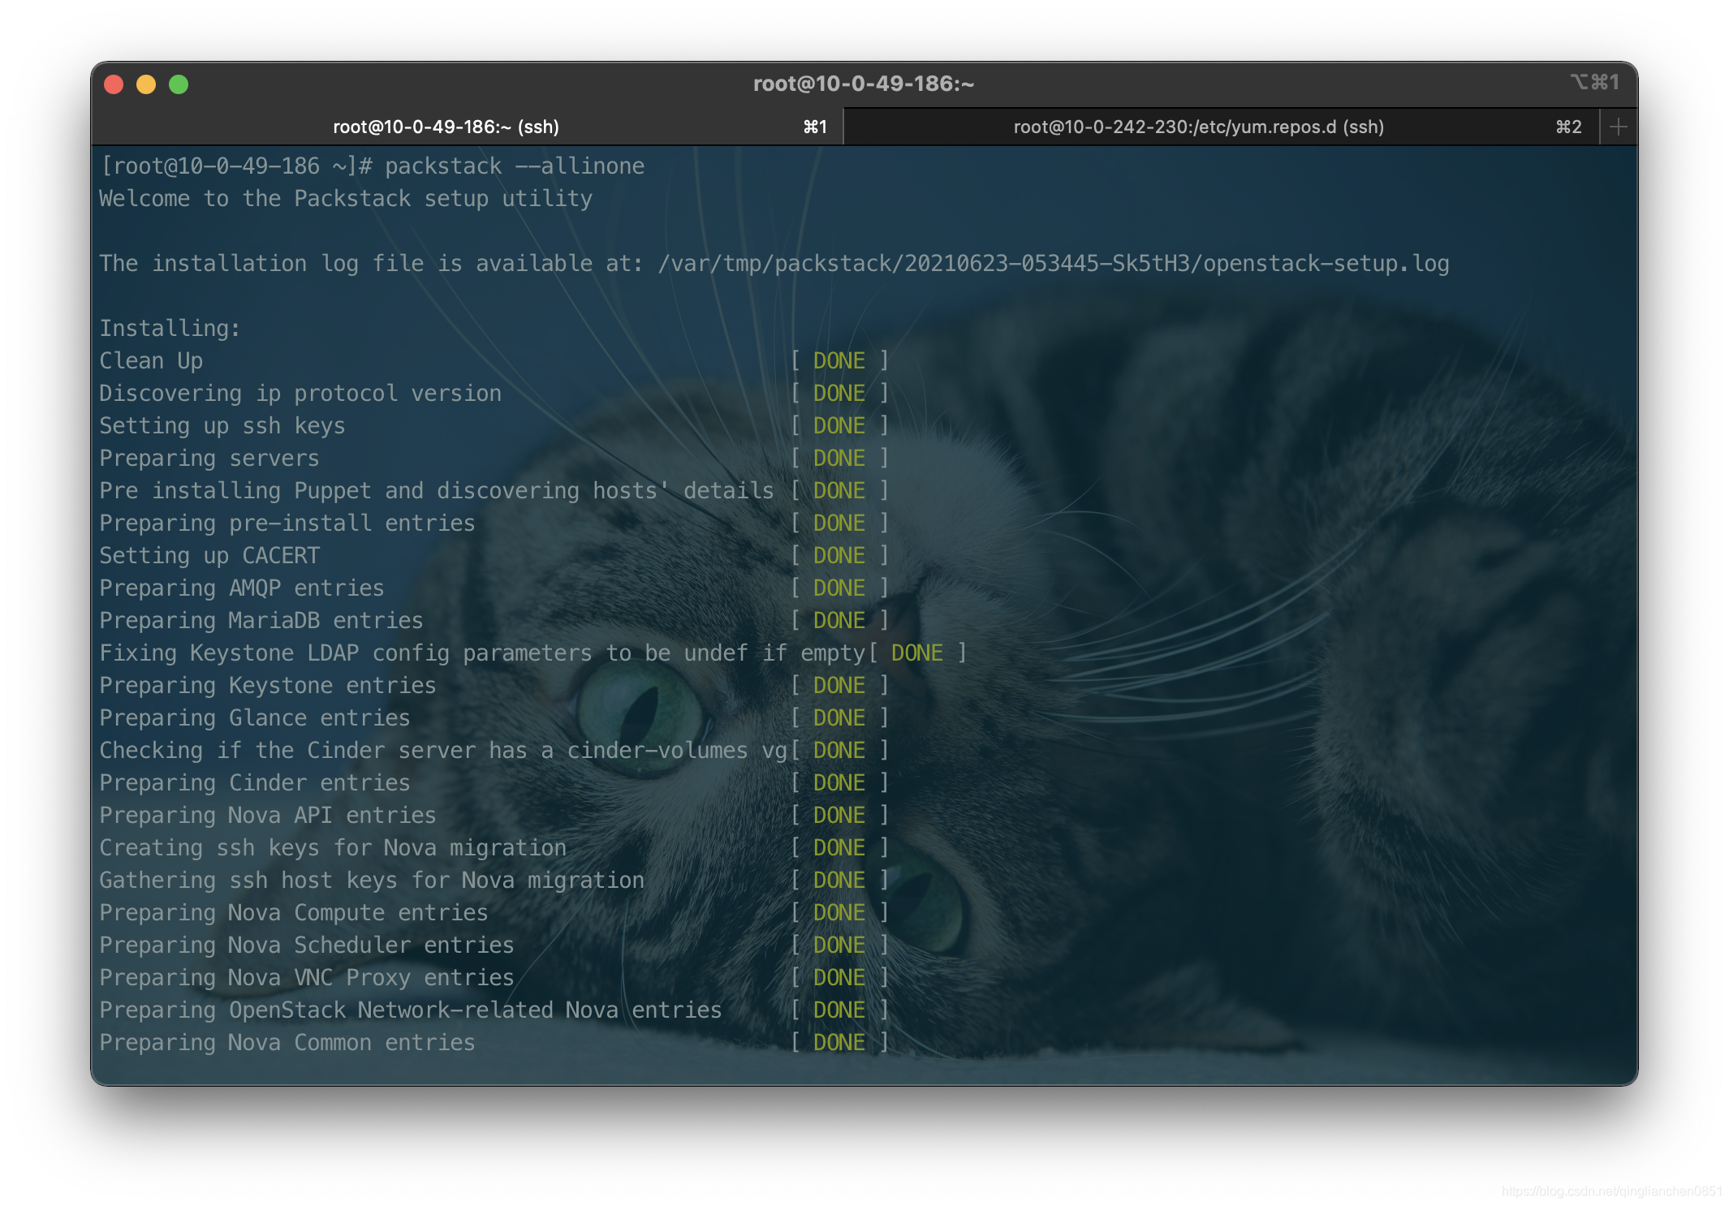Click the DONE status beside Setting up CACERT
The height and width of the screenshot is (1206, 1729).
click(x=839, y=556)
